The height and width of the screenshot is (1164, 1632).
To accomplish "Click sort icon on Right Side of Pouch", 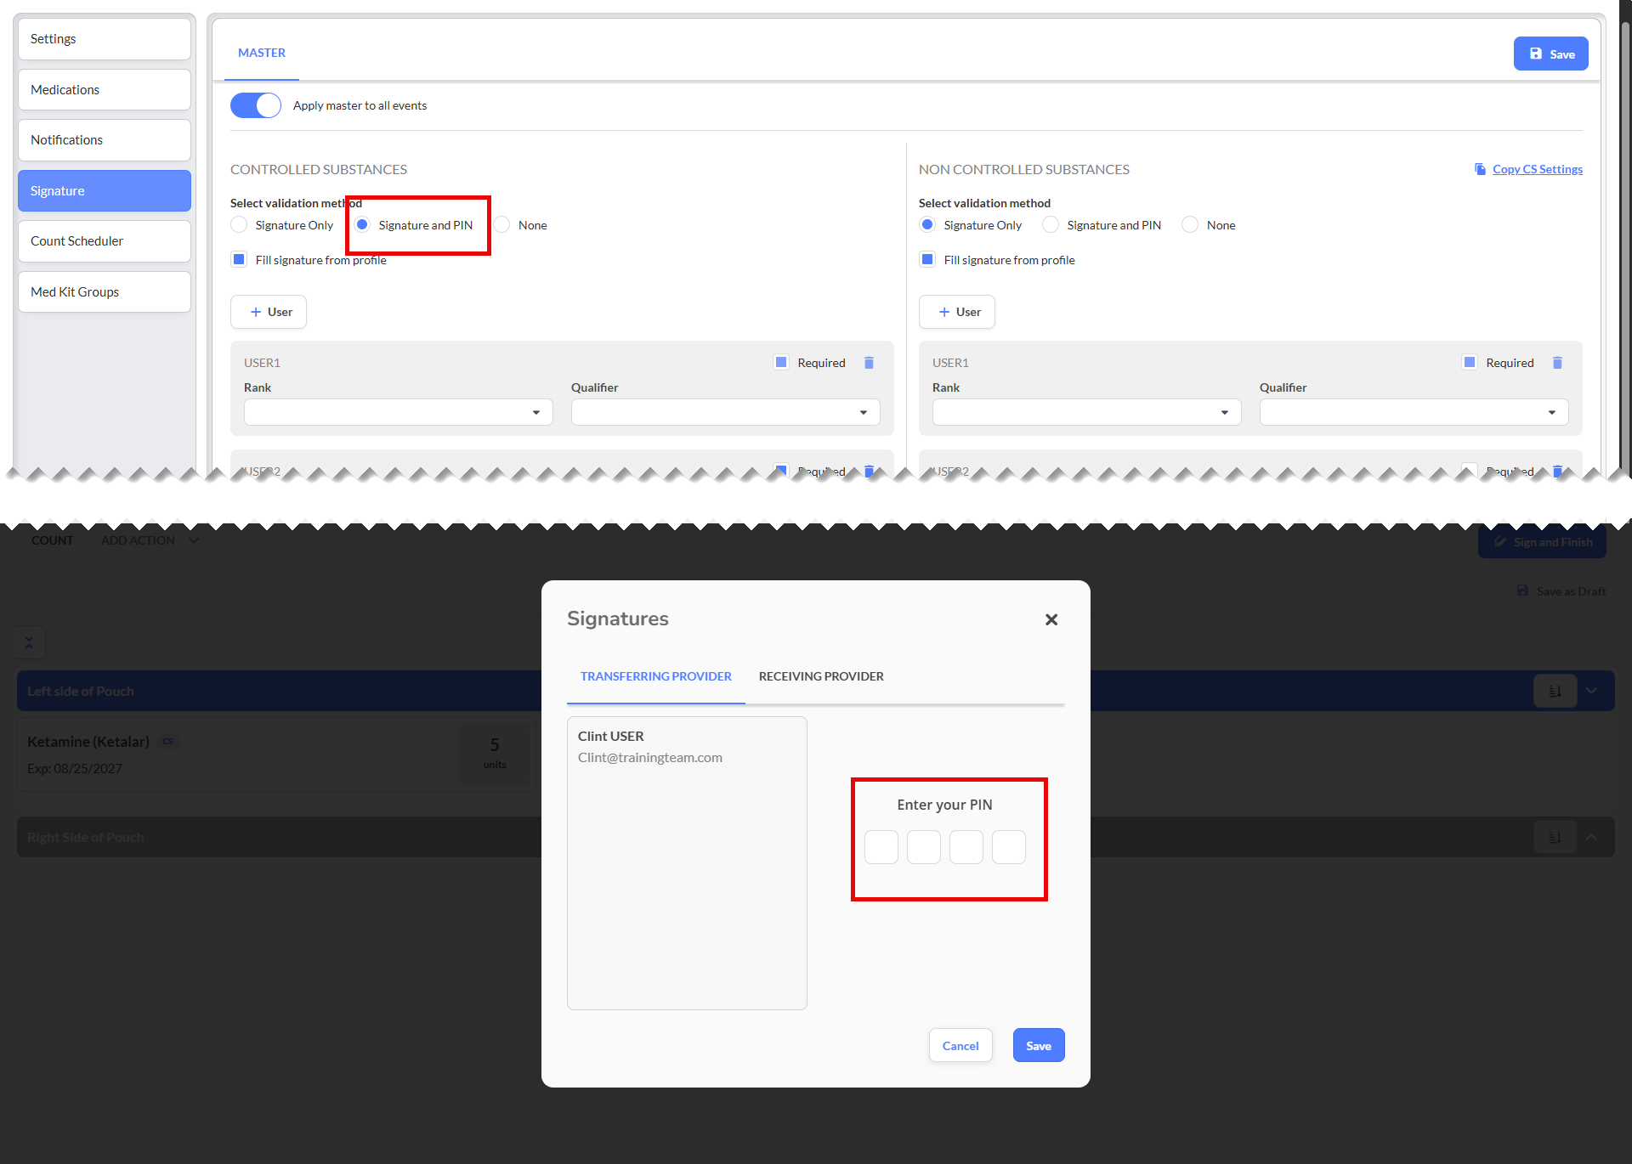I will (1555, 838).
